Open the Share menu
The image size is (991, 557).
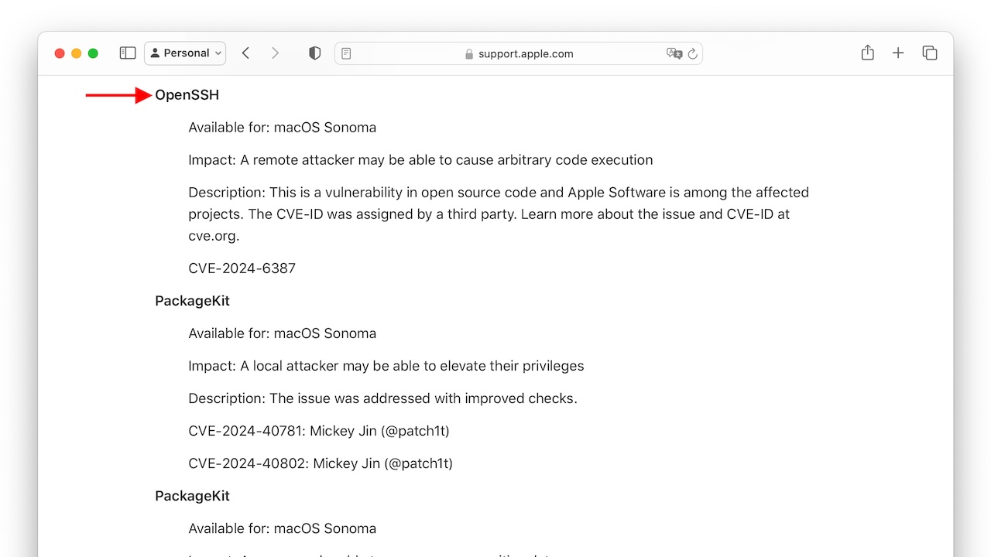point(867,53)
